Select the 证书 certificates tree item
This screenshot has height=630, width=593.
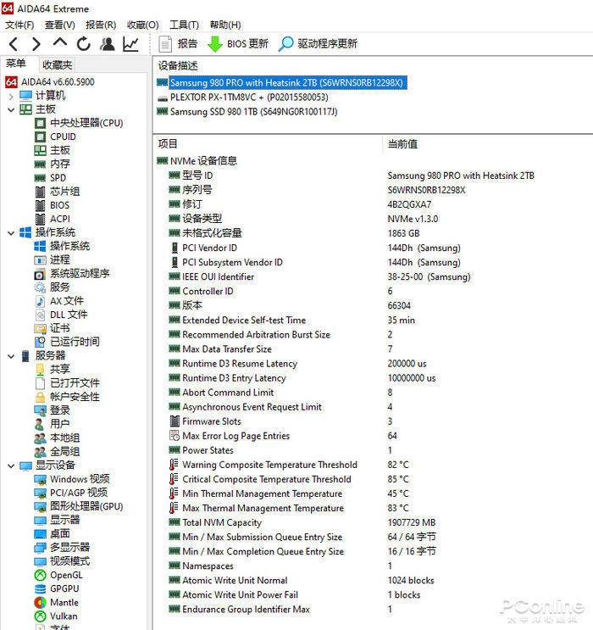(x=53, y=328)
